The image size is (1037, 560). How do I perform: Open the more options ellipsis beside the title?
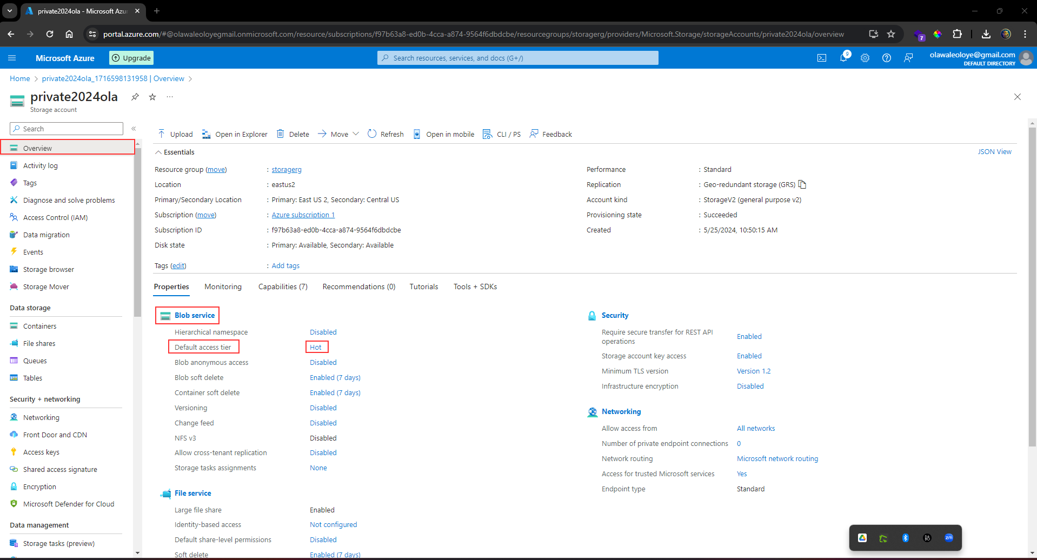(170, 97)
